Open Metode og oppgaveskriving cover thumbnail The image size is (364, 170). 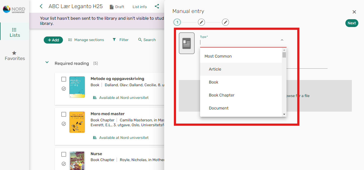[x=77, y=87]
